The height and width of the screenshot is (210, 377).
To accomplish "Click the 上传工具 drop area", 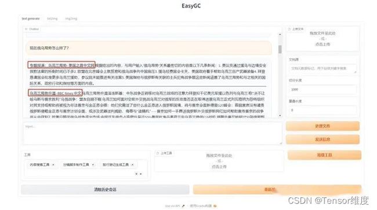I will click(219, 161).
